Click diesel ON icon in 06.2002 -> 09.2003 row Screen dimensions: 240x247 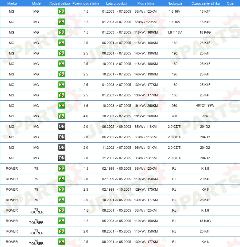(61, 127)
